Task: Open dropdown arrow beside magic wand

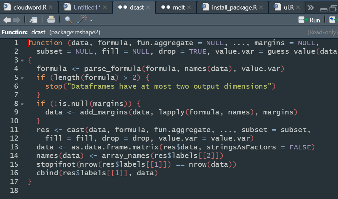Action: click(91, 20)
